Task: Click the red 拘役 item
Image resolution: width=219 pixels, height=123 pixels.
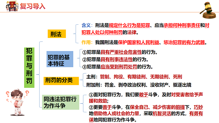Action: tap(118, 77)
